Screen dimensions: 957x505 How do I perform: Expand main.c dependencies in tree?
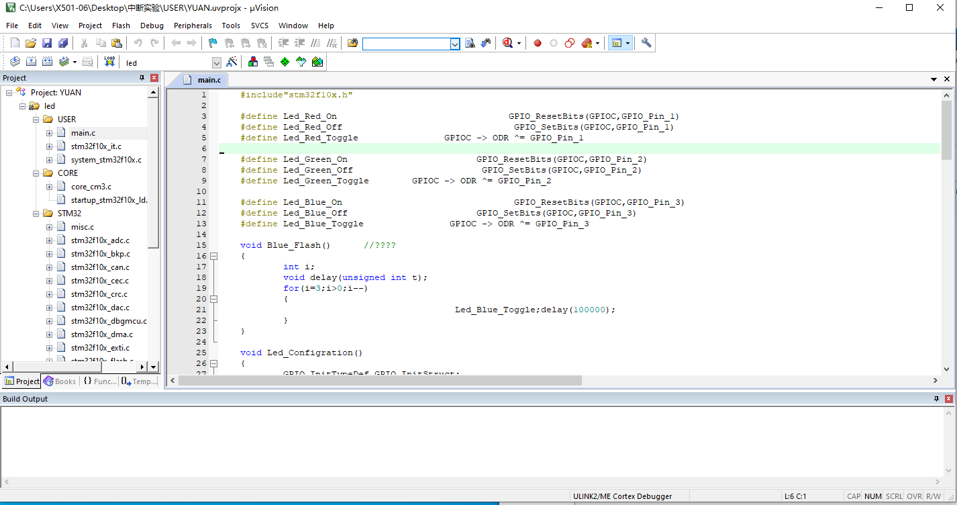[x=49, y=133]
